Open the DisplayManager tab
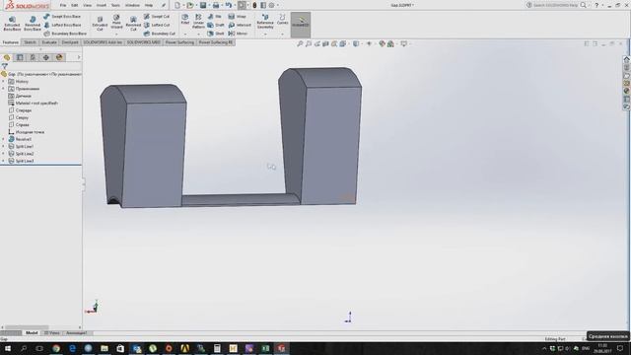The height and width of the screenshot is (355, 631). pos(59,57)
